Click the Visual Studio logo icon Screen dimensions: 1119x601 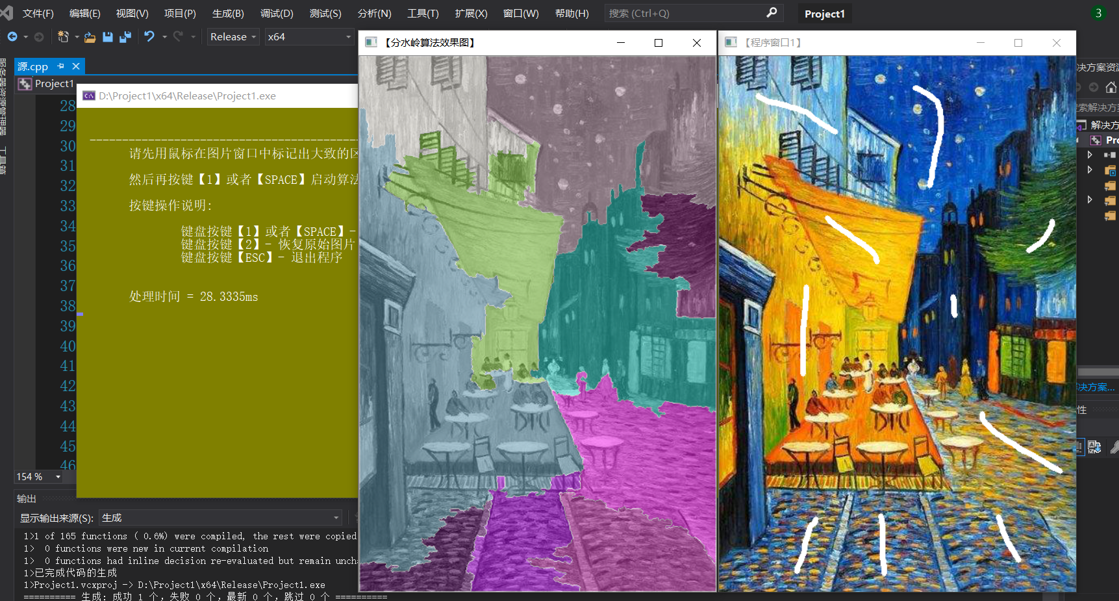pos(6,12)
